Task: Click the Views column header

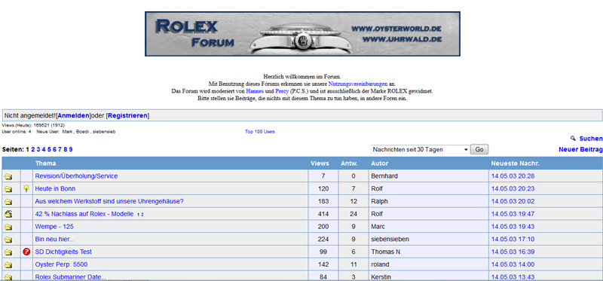Action: pyautogui.click(x=320, y=163)
